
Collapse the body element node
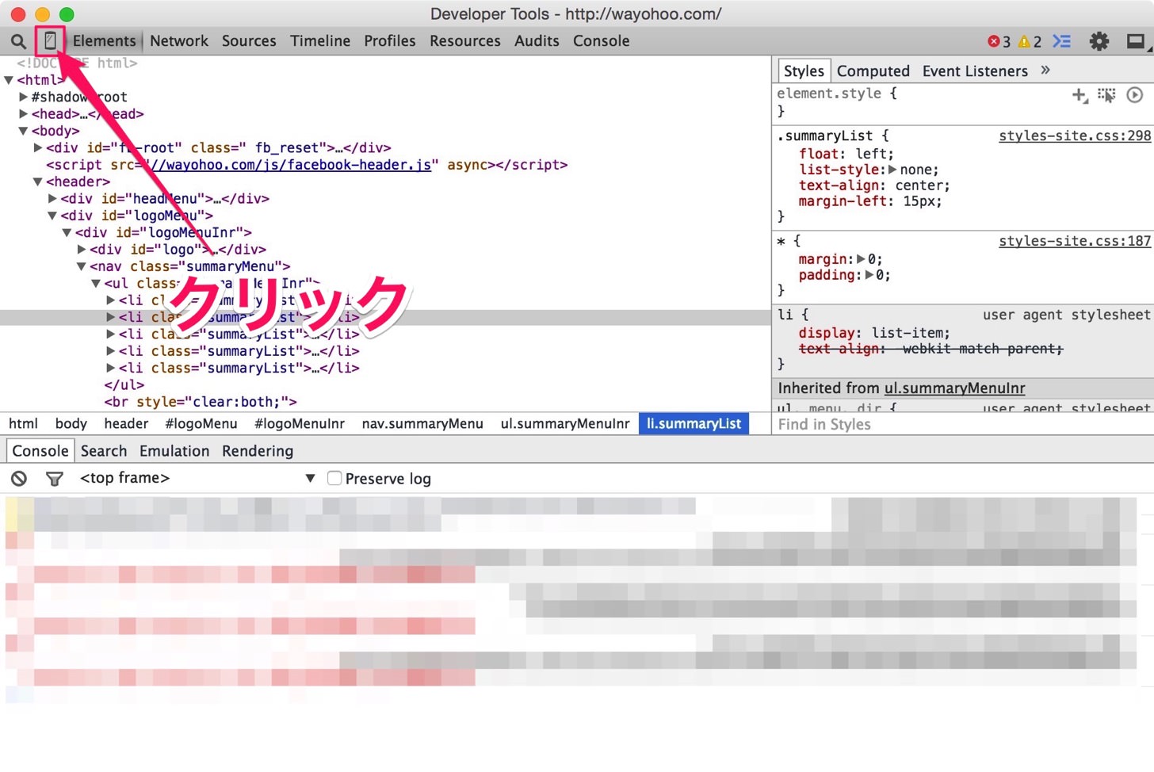24,131
